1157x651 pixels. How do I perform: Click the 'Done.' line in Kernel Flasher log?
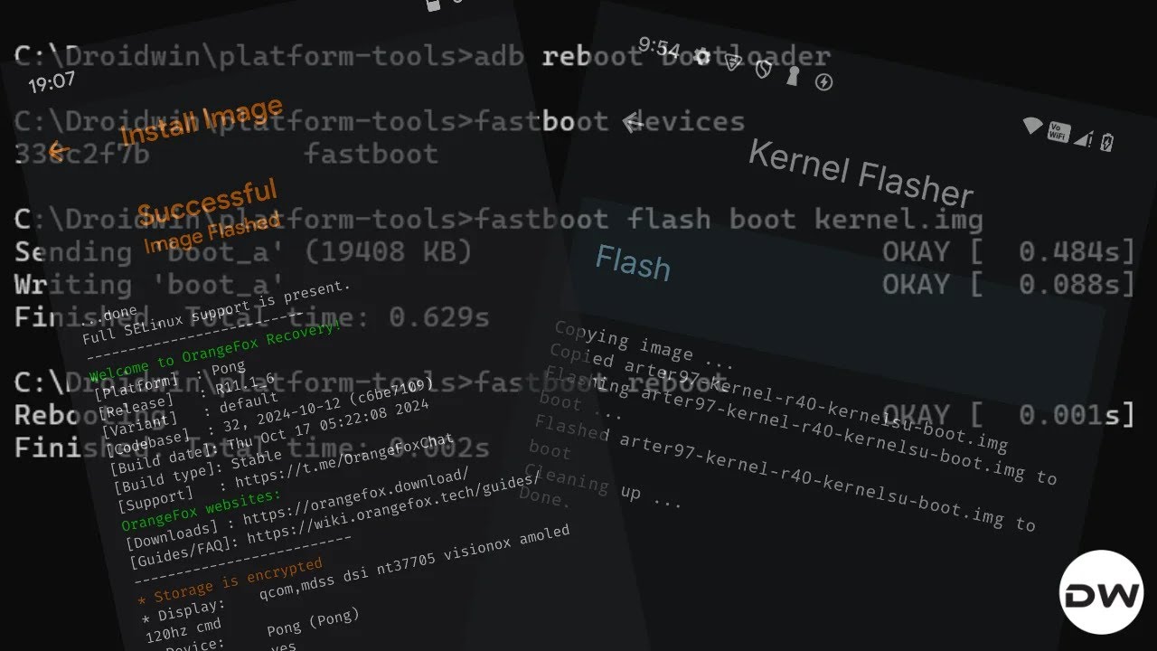pyautogui.click(x=546, y=496)
